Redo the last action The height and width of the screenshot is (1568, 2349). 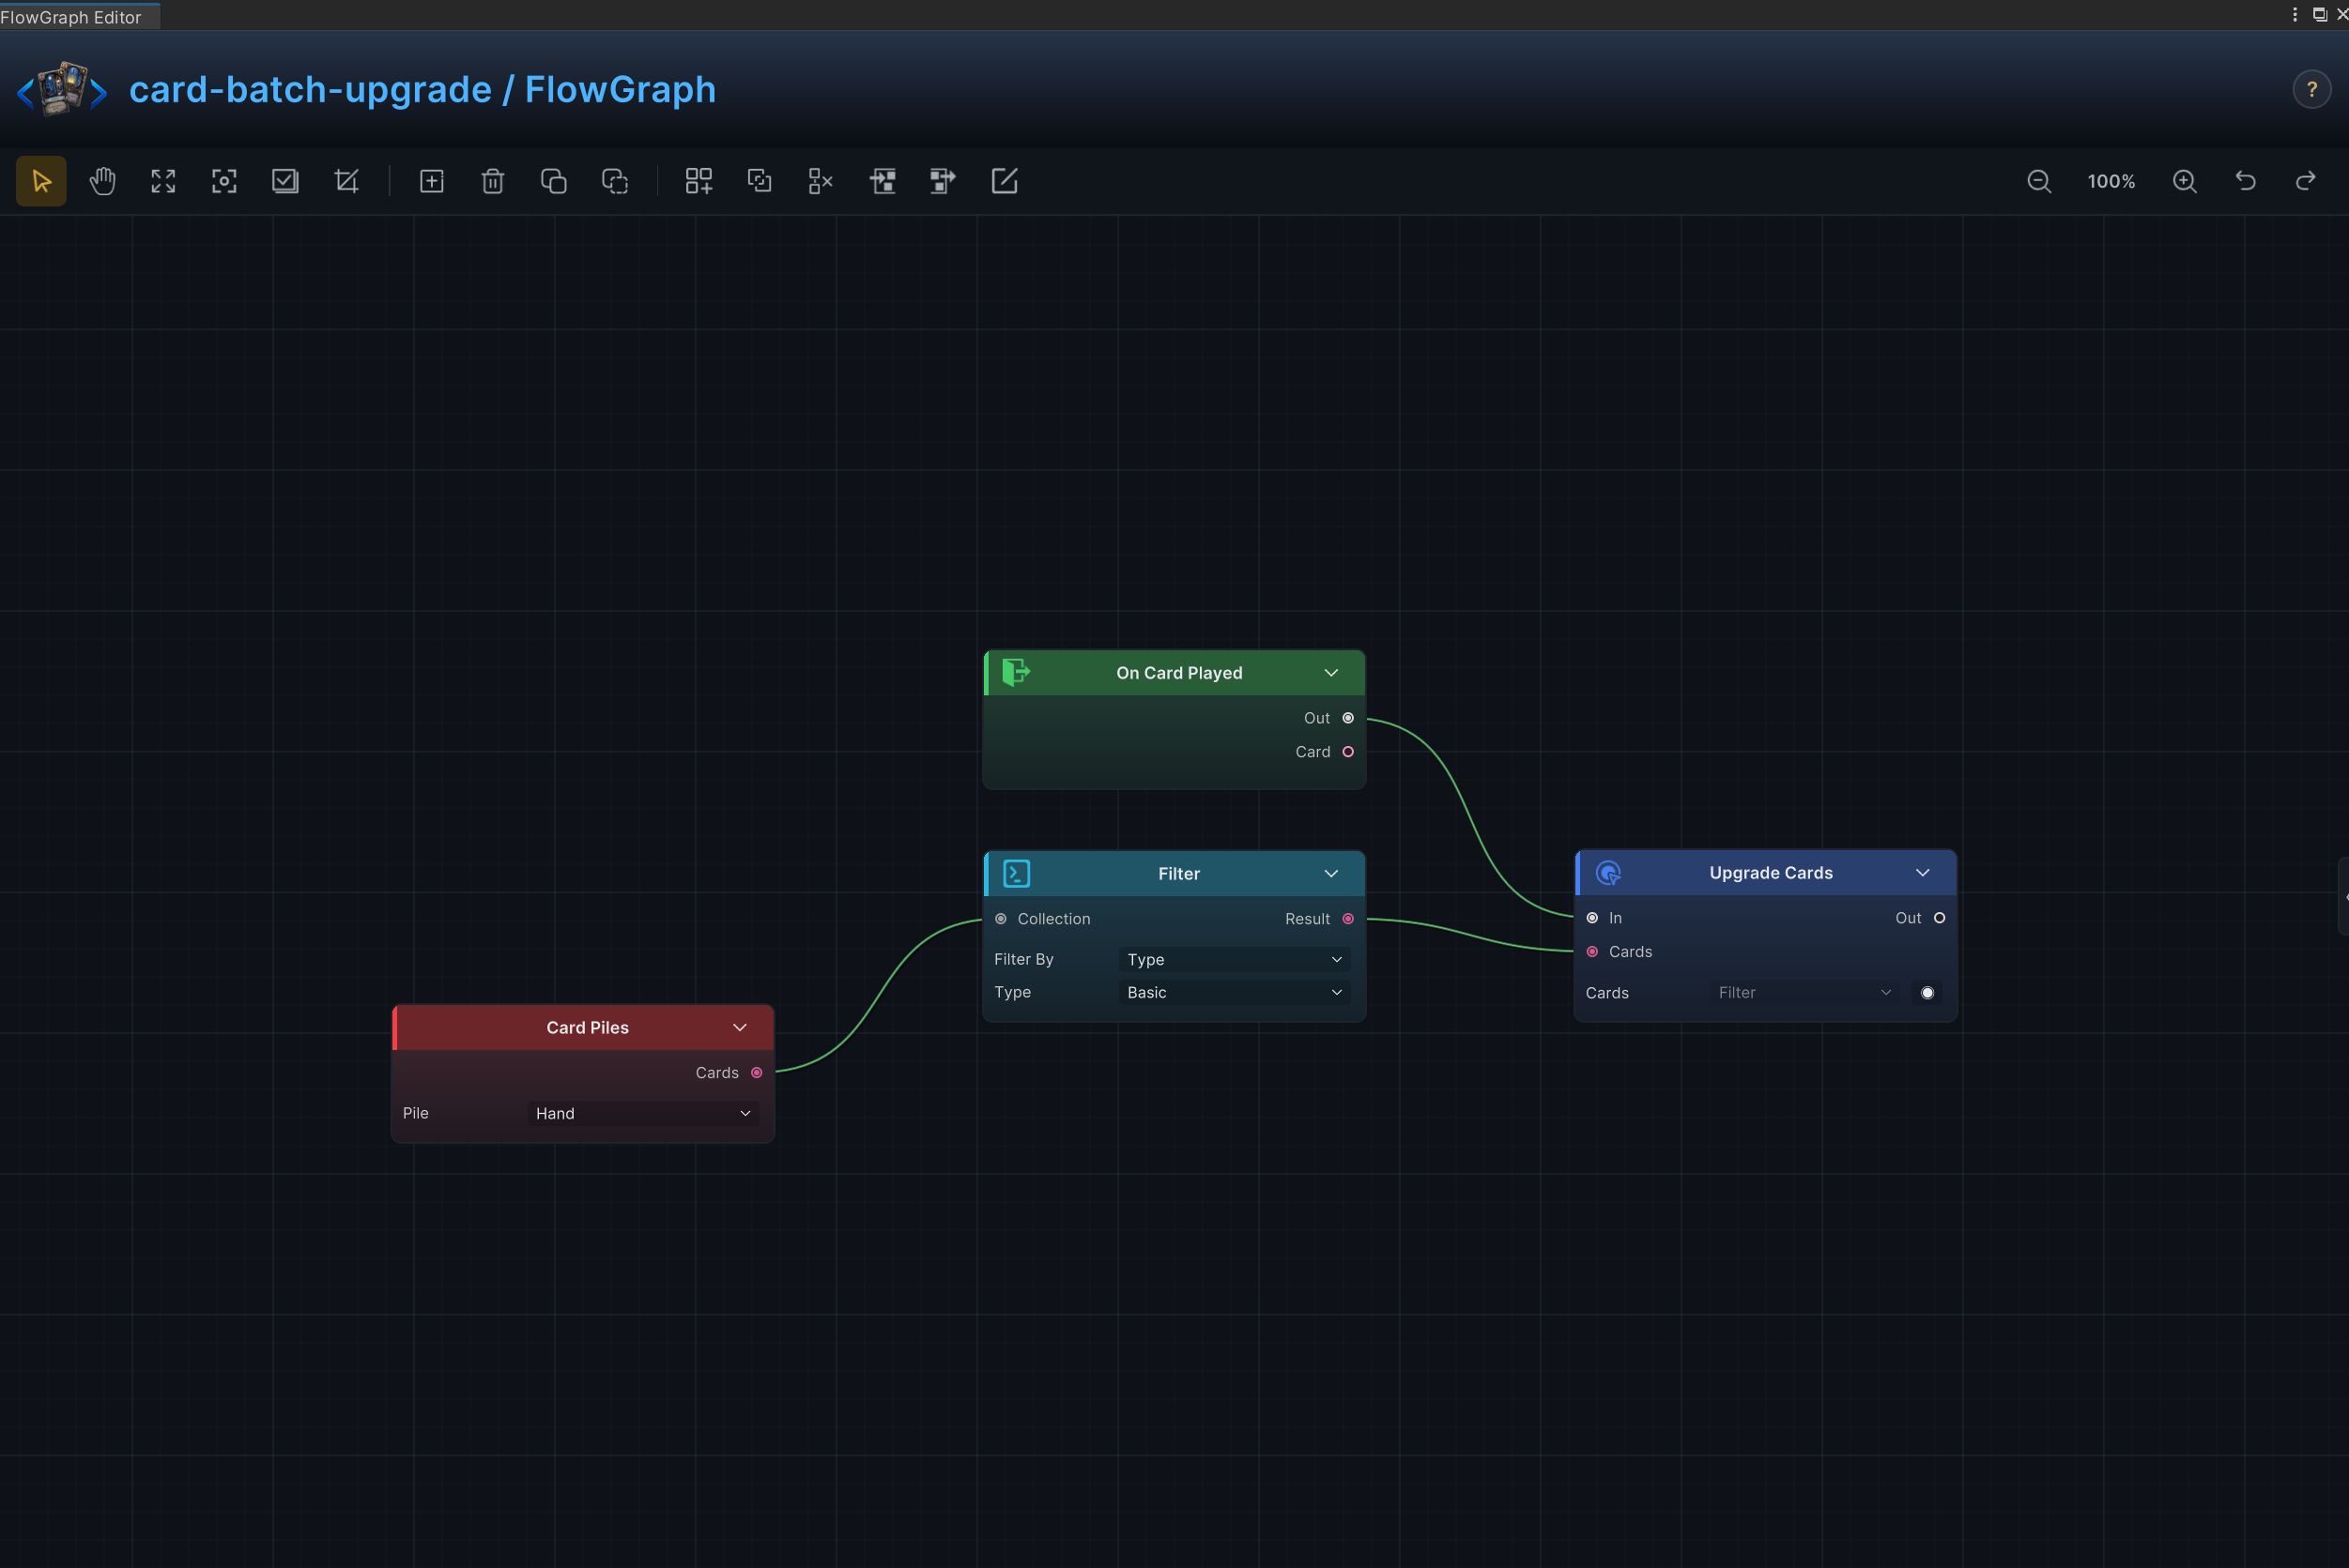[2306, 181]
